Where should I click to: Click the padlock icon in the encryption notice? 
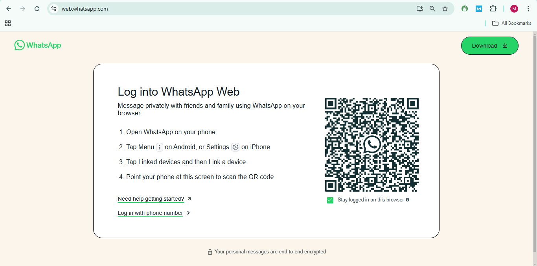click(210, 251)
